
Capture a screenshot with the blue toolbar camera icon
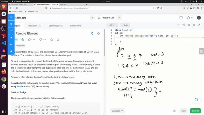click(11, 44)
